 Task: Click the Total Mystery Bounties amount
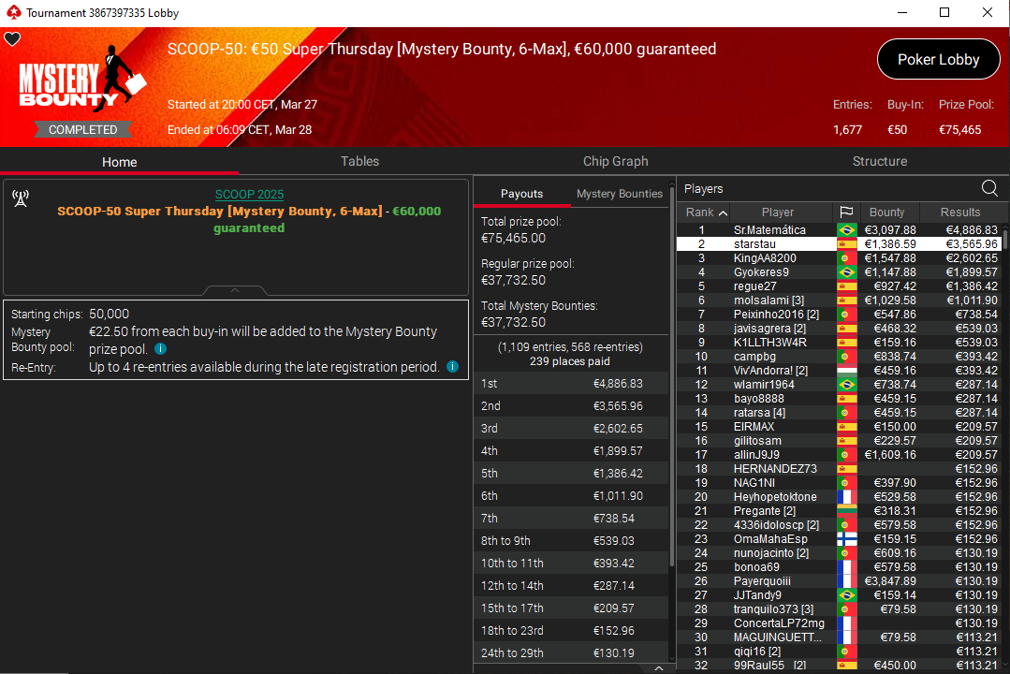[513, 322]
